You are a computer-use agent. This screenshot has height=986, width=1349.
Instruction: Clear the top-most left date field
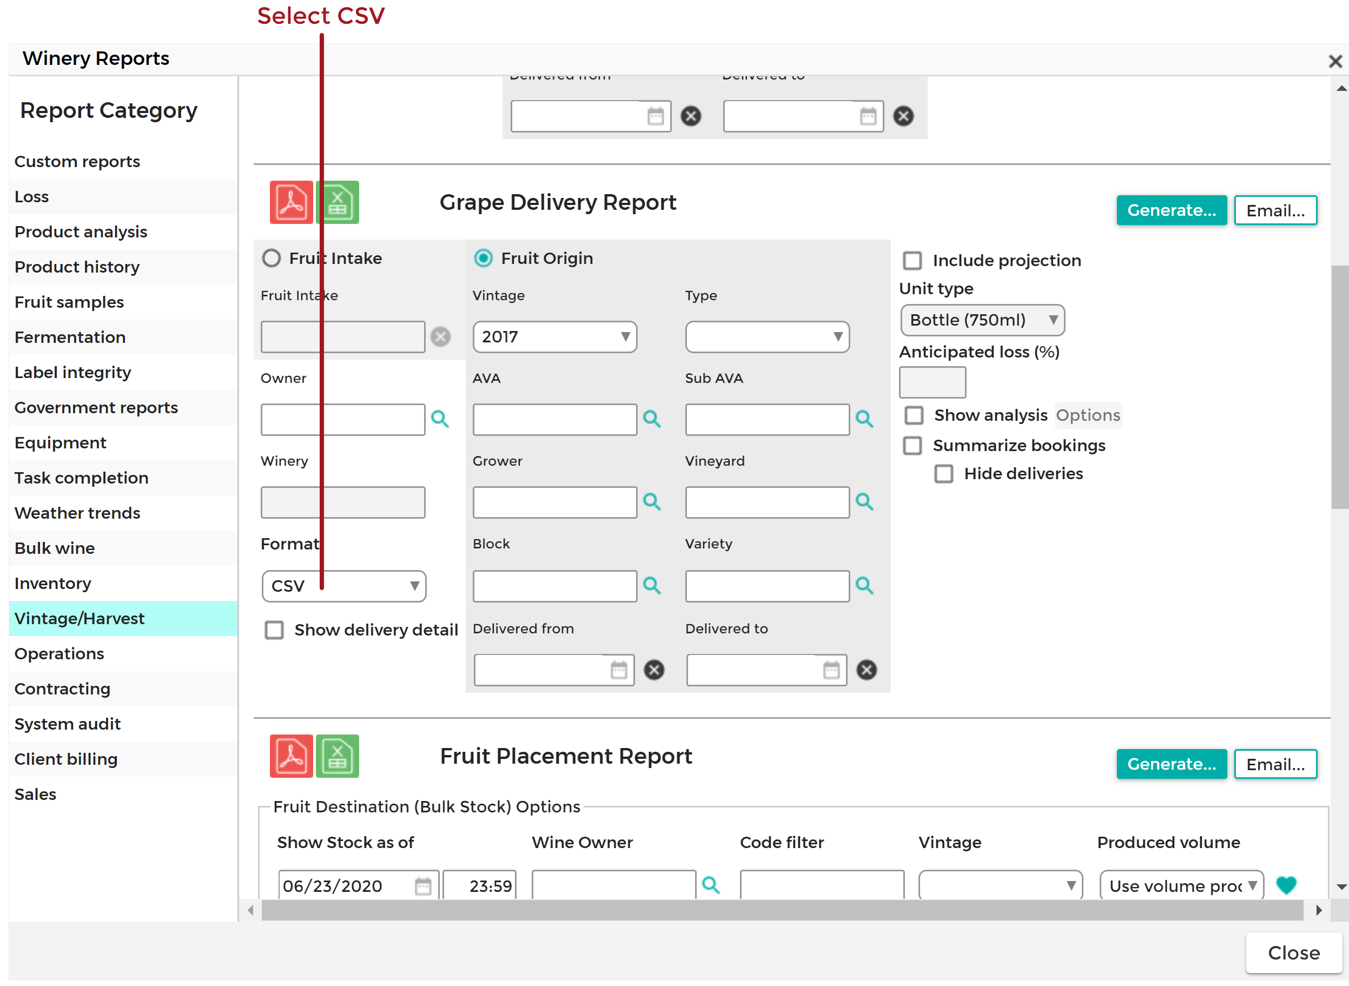[x=691, y=116]
